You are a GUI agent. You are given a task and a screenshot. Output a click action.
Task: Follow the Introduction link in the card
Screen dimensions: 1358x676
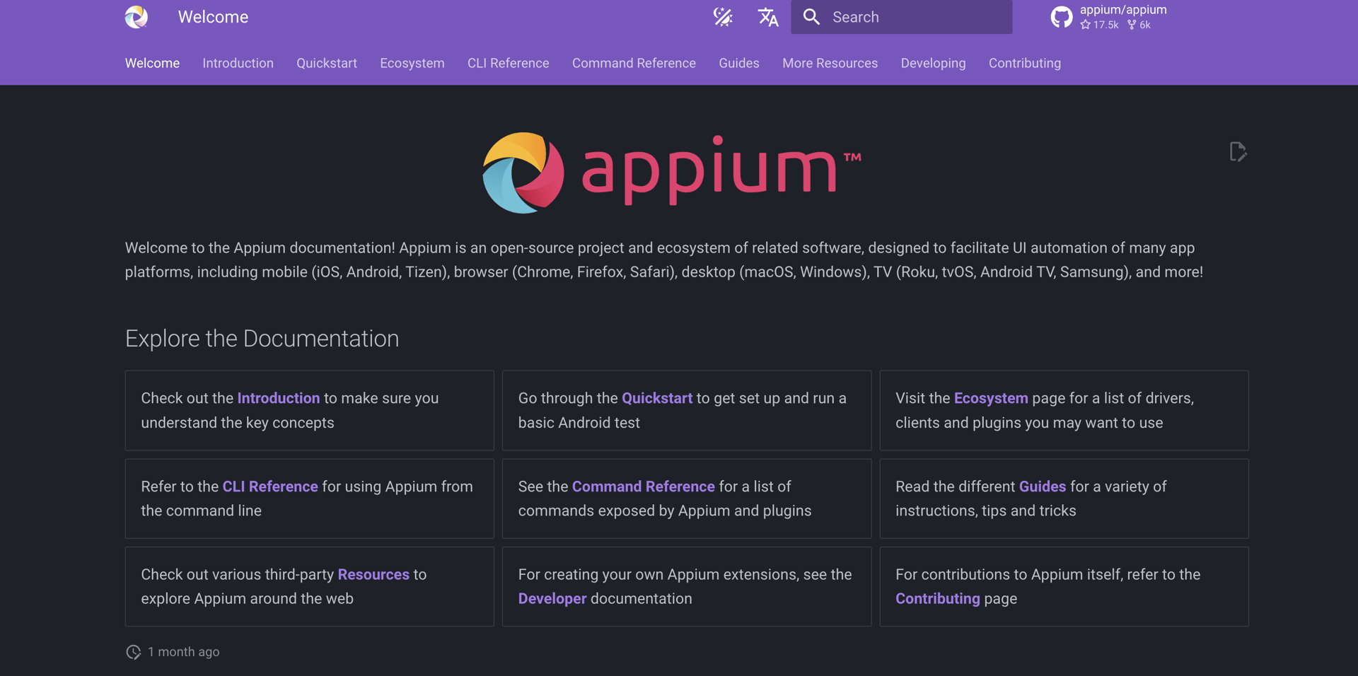click(x=278, y=398)
